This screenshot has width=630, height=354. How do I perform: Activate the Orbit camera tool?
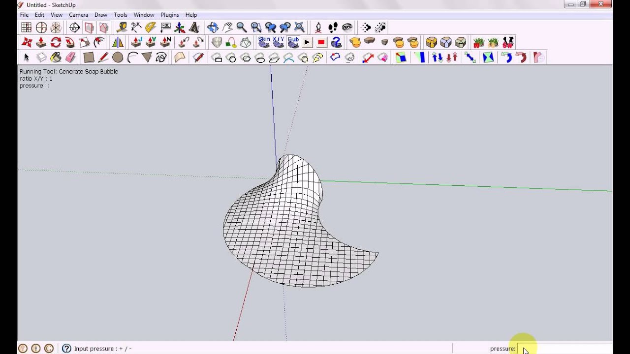(213, 28)
